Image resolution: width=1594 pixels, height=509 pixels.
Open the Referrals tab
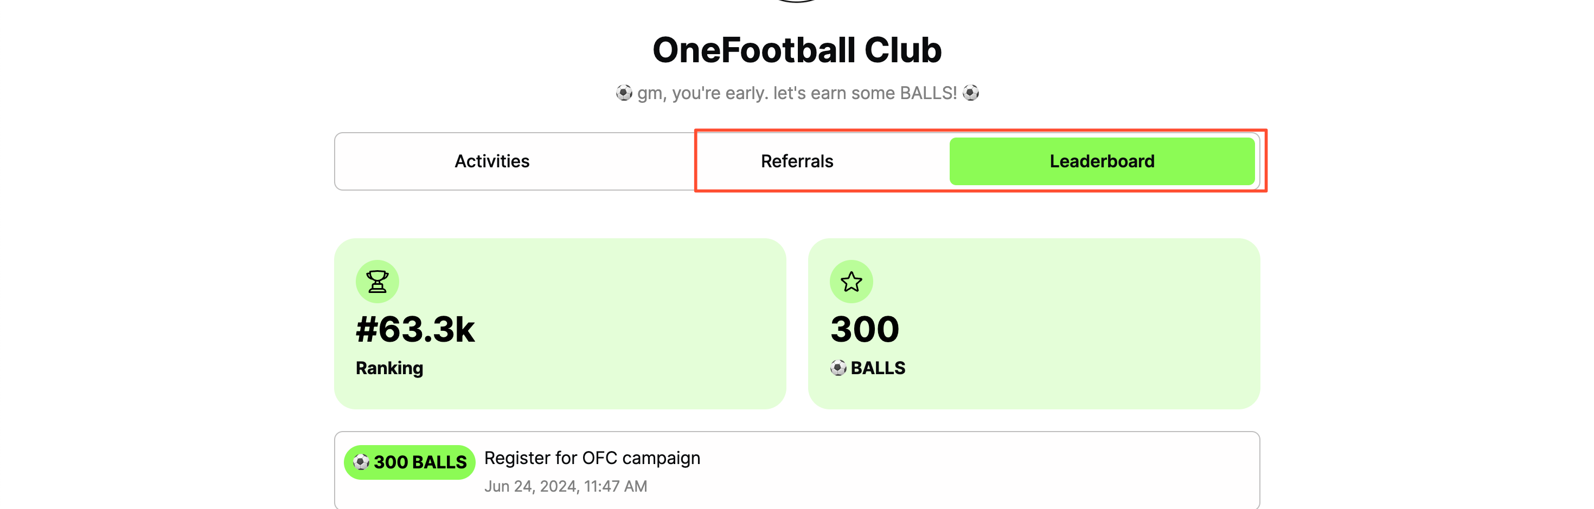coord(797,161)
